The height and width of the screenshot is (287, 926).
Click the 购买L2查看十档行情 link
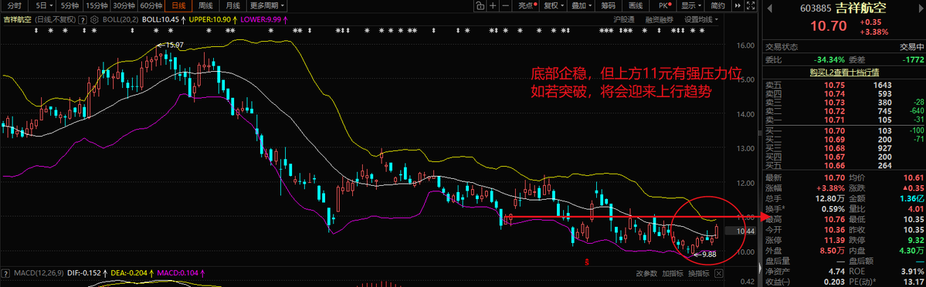pos(844,73)
